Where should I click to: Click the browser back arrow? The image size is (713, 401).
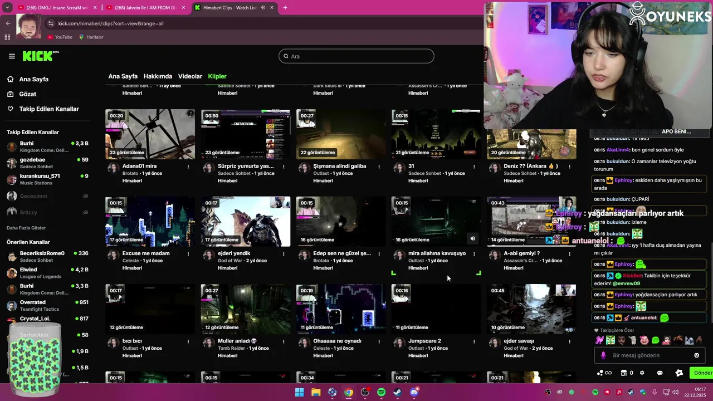click(8, 23)
